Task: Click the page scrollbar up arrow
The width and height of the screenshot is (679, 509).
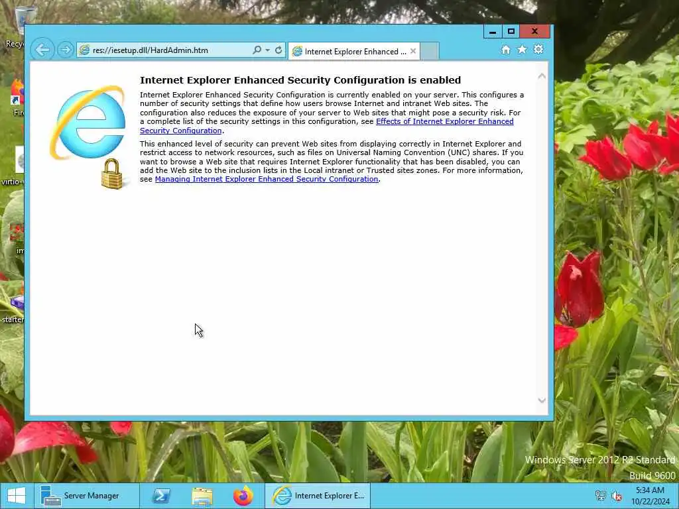Action: coord(542,76)
